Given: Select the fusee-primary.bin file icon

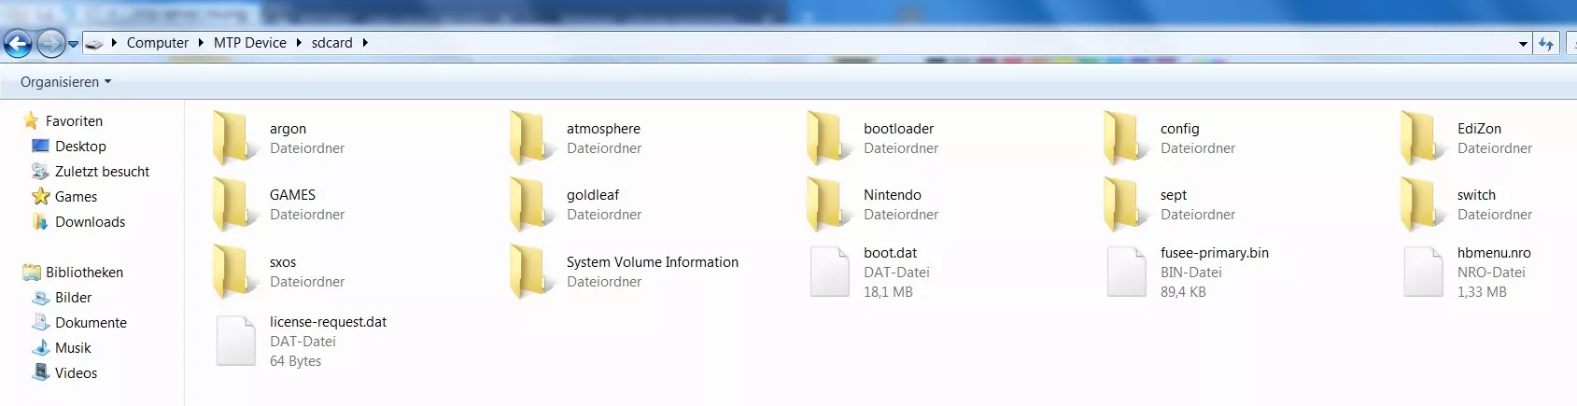Looking at the screenshot, I should click(1126, 272).
